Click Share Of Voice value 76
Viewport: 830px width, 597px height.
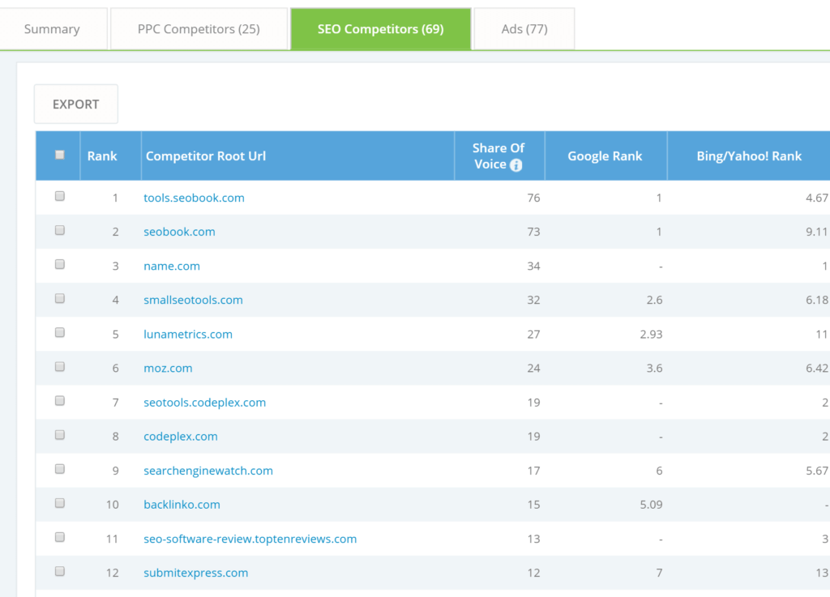coord(533,198)
